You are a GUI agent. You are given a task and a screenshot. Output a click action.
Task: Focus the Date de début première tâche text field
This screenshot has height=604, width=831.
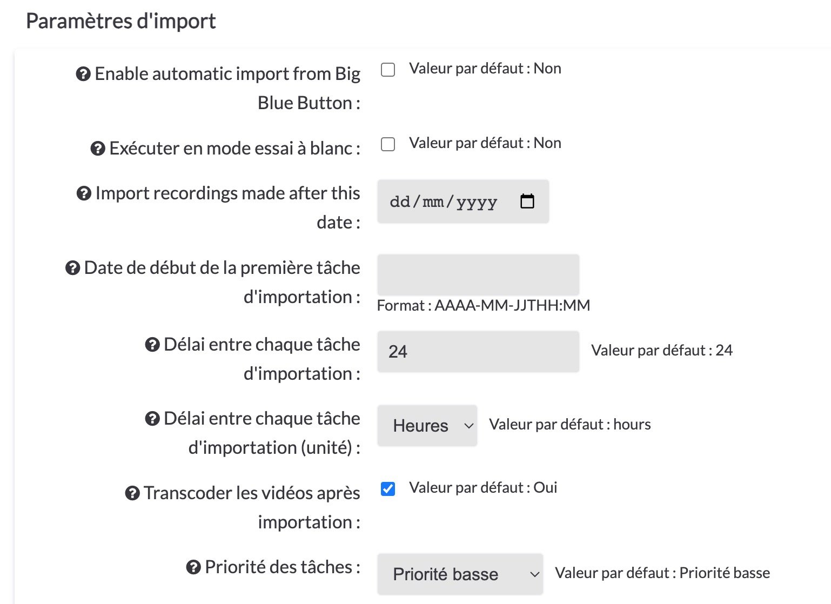[478, 274]
